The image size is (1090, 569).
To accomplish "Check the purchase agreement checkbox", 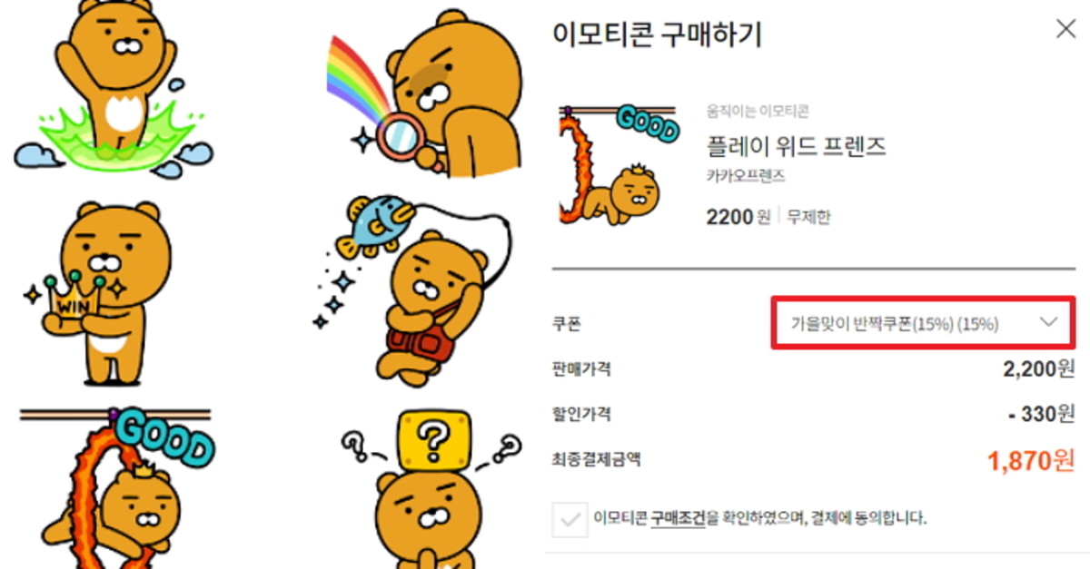I will (x=570, y=519).
